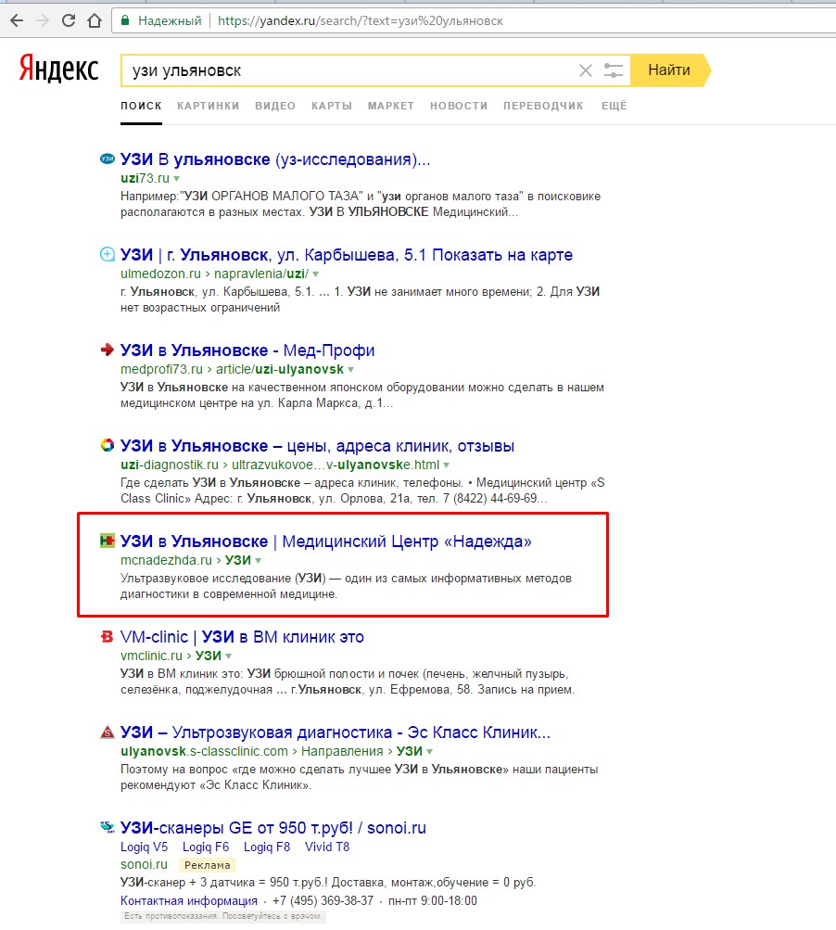The height and width of the screenshot is (930, 836).
Task: Click the Яндекс logo
Action: (58, 69)
